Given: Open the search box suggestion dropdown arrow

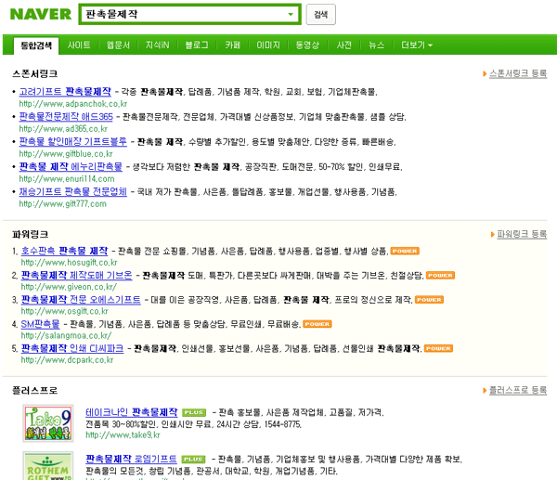Looking at the screenshot, I should click(x=291, y=15).
